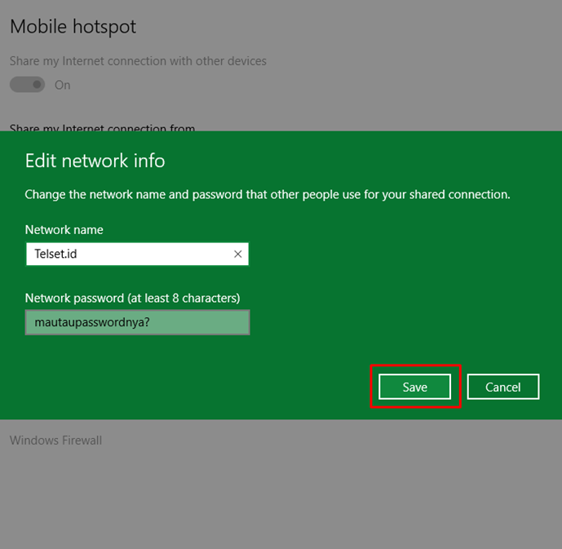
Task: Toggle the mobile hotspot sharing switch
Action: coord(29,85)
